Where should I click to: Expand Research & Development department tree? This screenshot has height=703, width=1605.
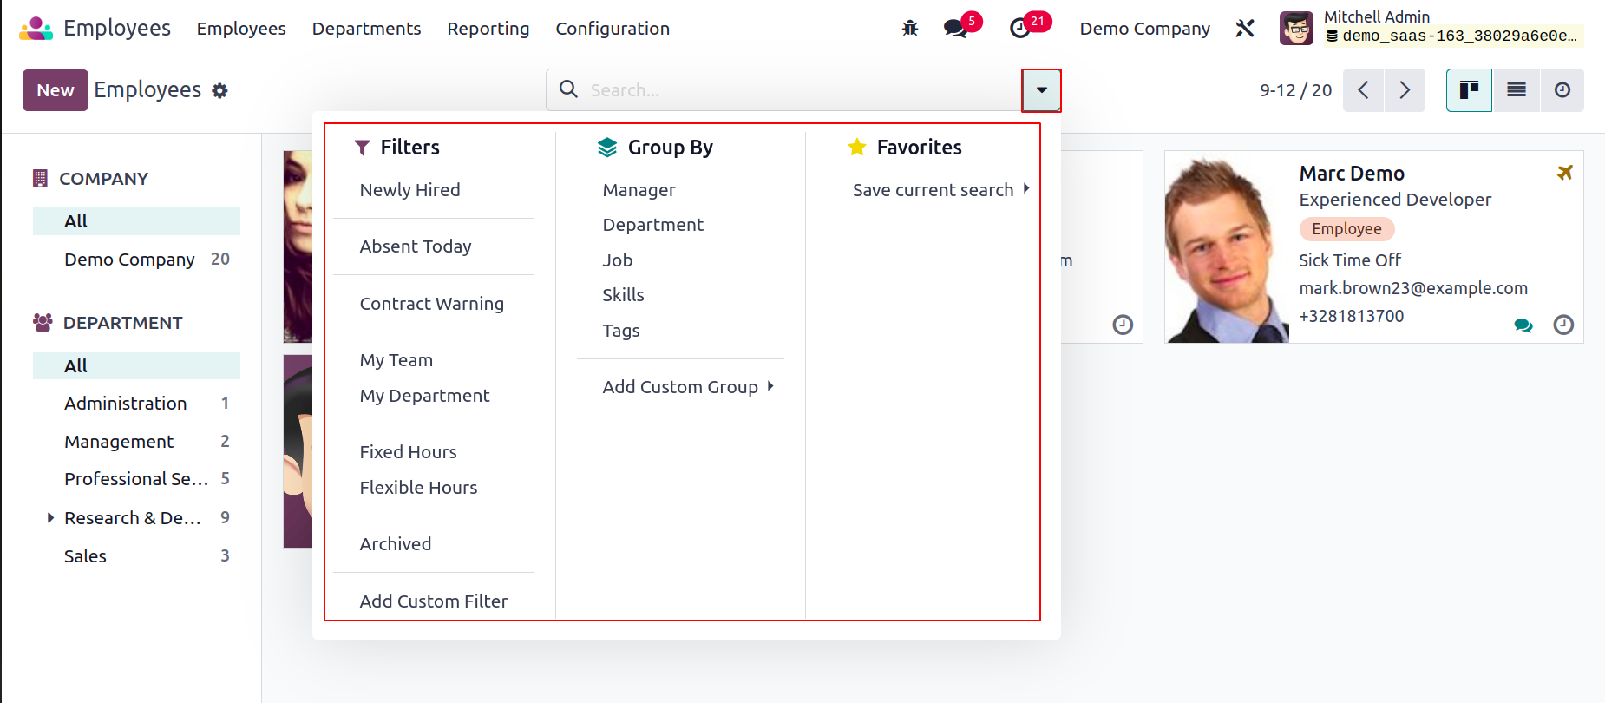click(50, 518)
